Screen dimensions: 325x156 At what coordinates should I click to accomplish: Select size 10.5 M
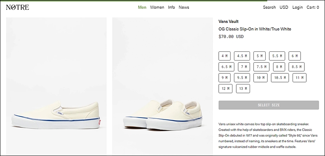(x=280, y=78)
